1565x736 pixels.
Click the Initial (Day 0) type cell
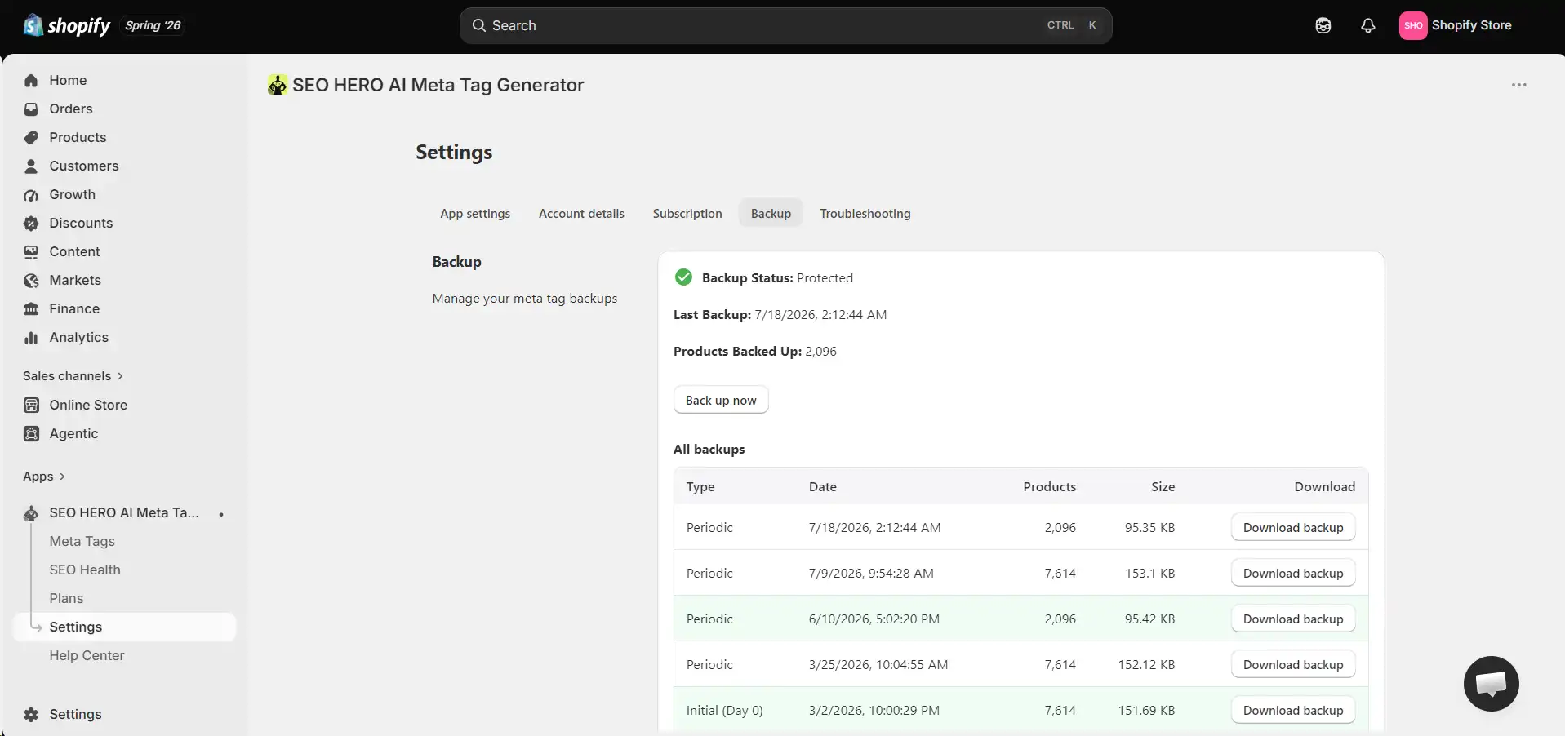tap(725, 710)
